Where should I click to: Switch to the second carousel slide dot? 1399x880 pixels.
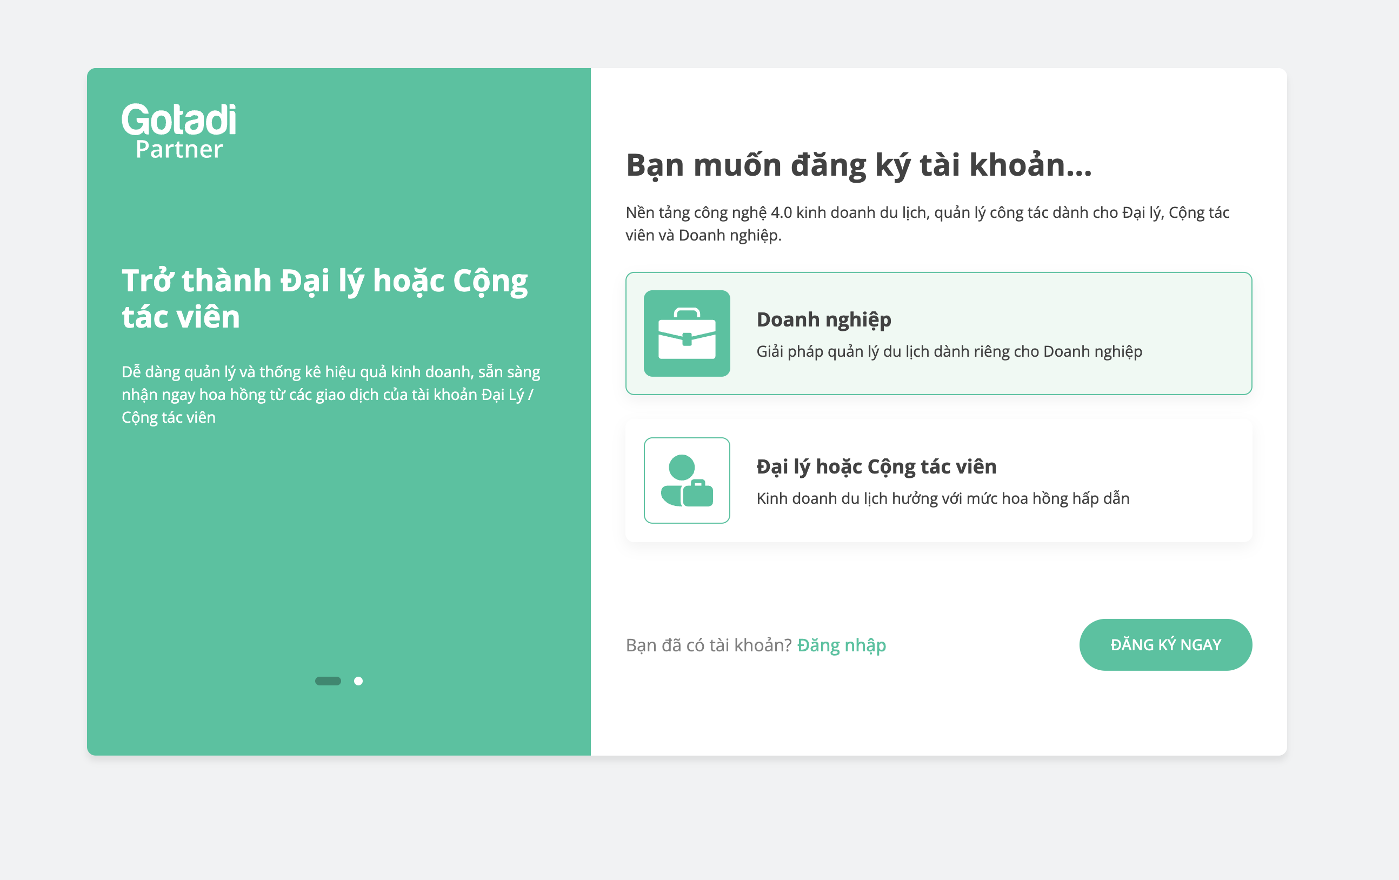coord(358,681)
